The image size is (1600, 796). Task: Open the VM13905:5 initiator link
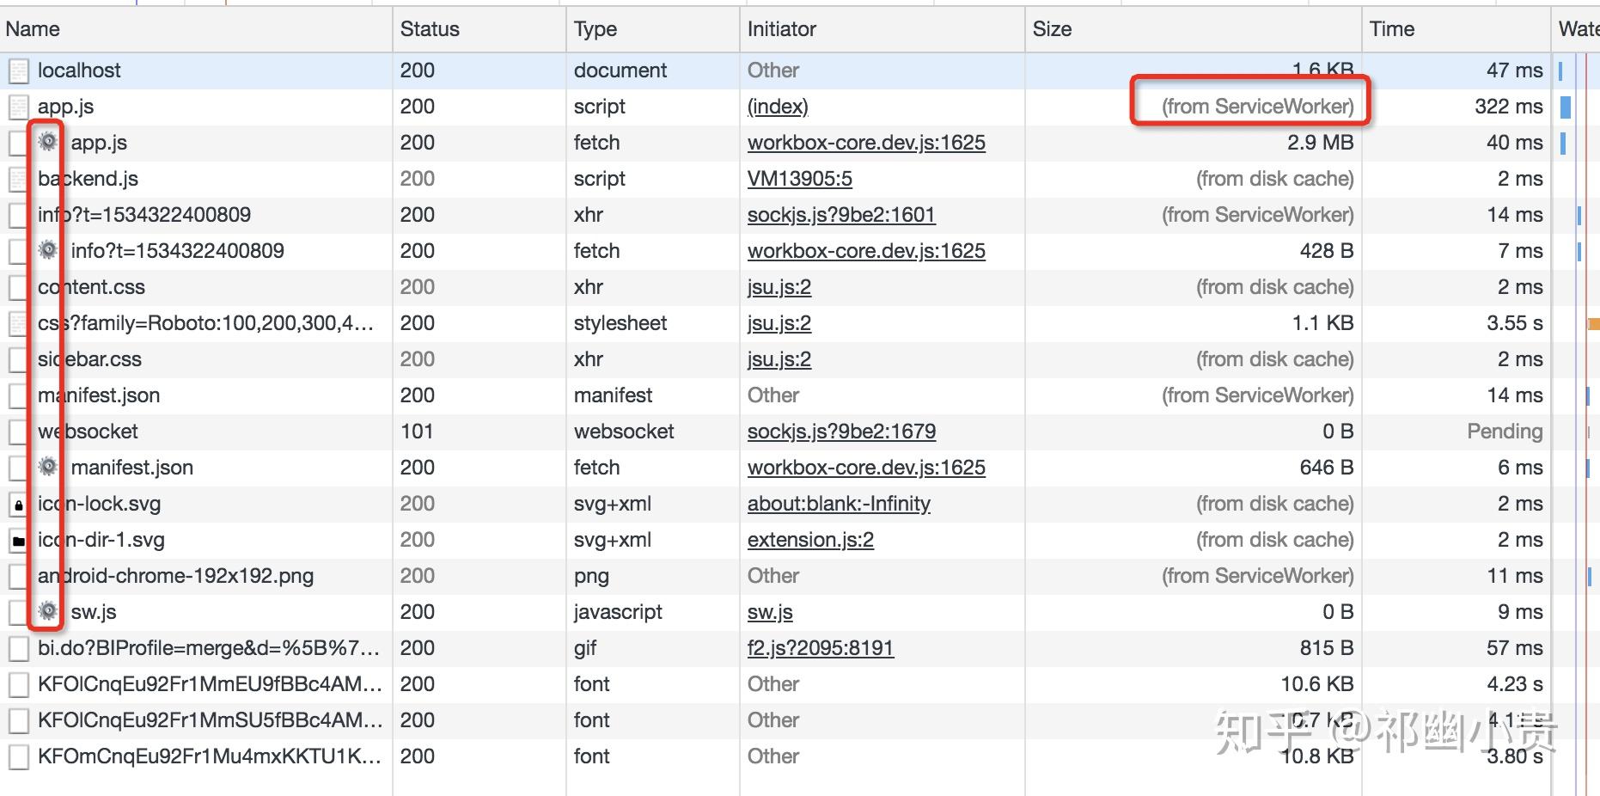pos(799,179)
